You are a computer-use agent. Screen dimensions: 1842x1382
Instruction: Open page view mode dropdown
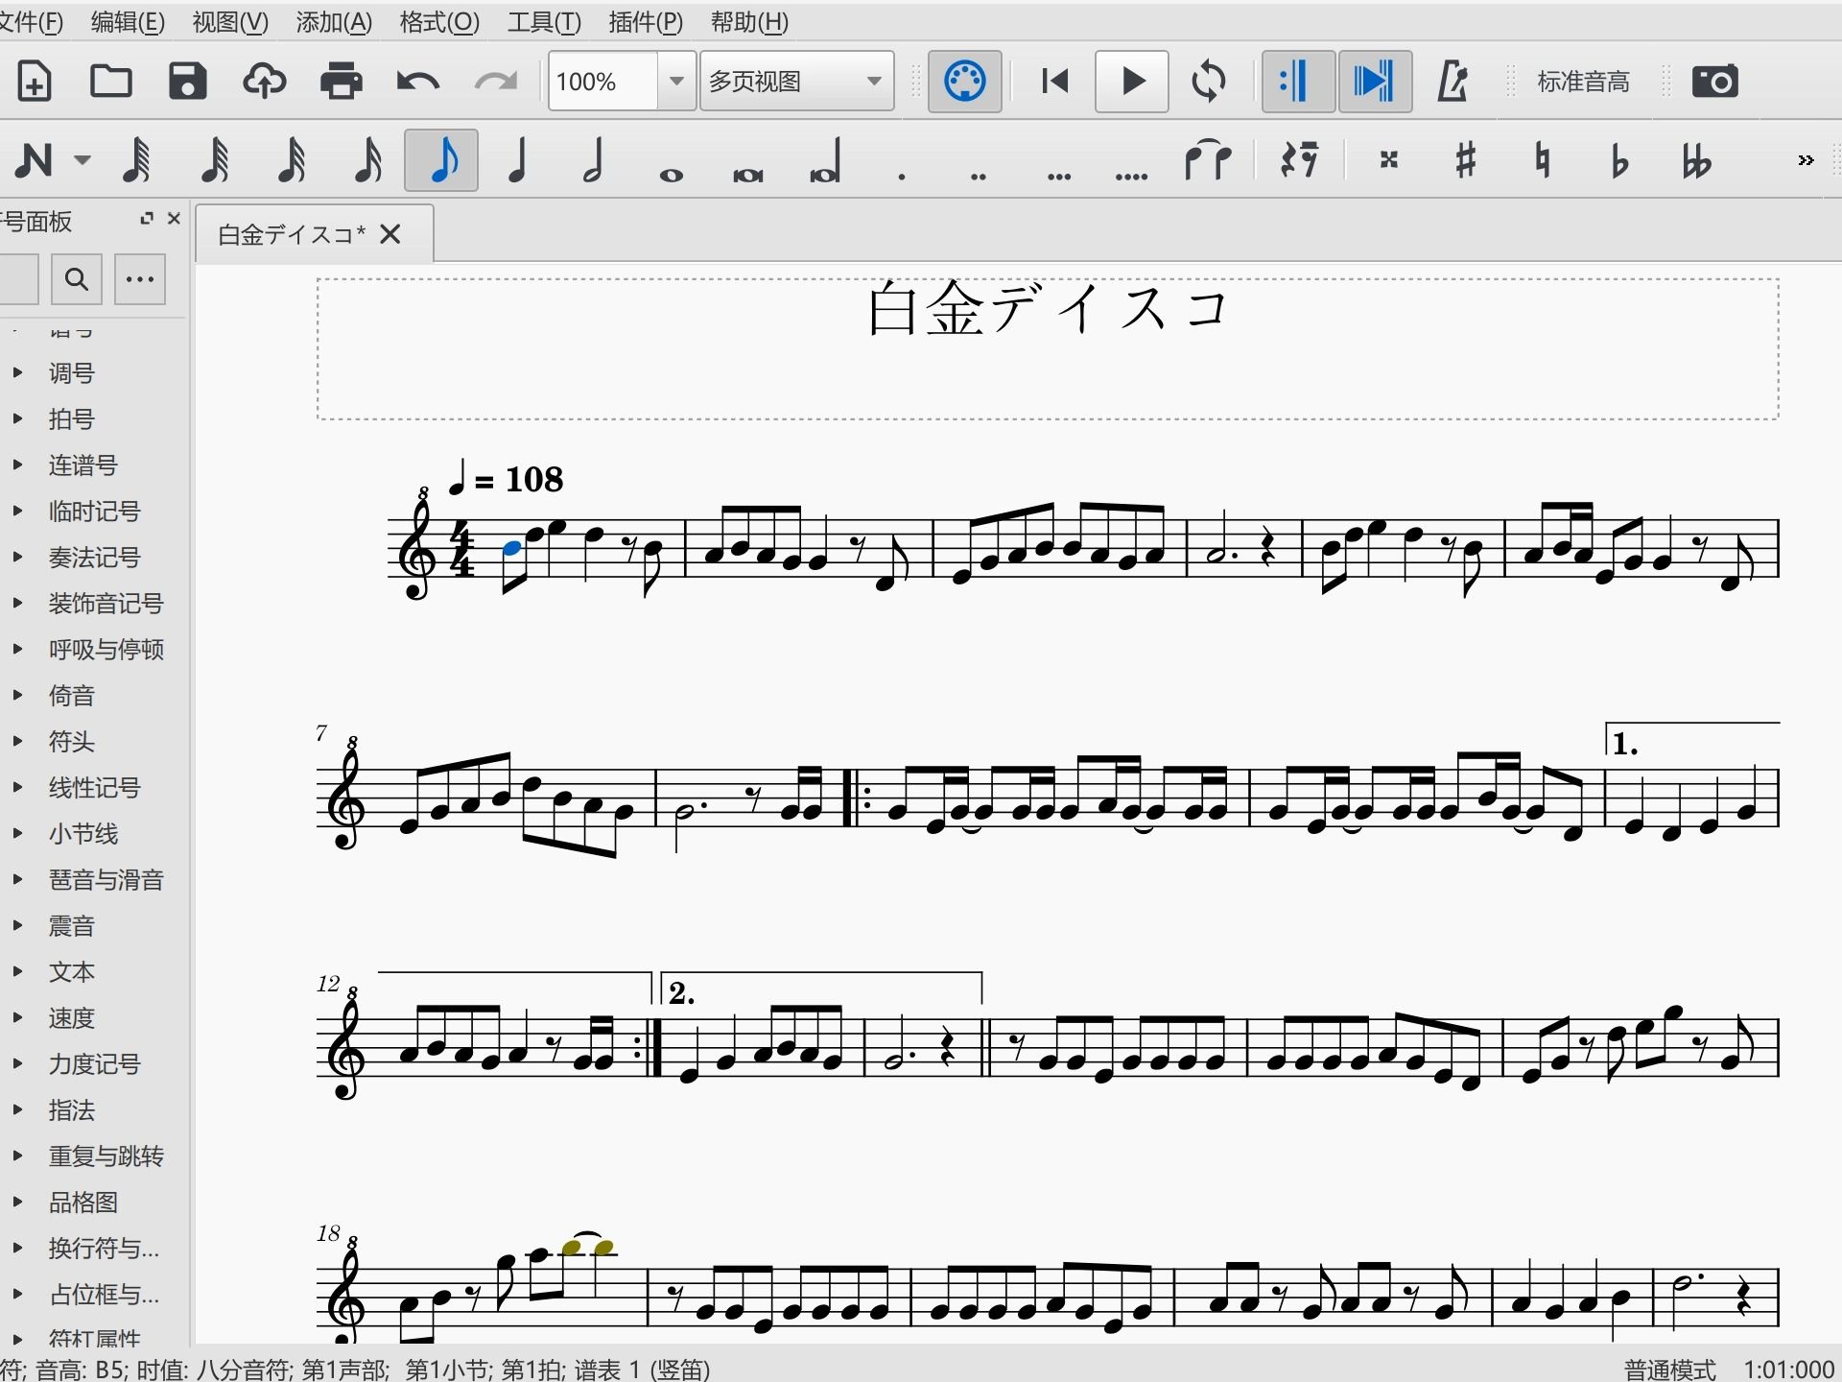(x=796, y=82)
